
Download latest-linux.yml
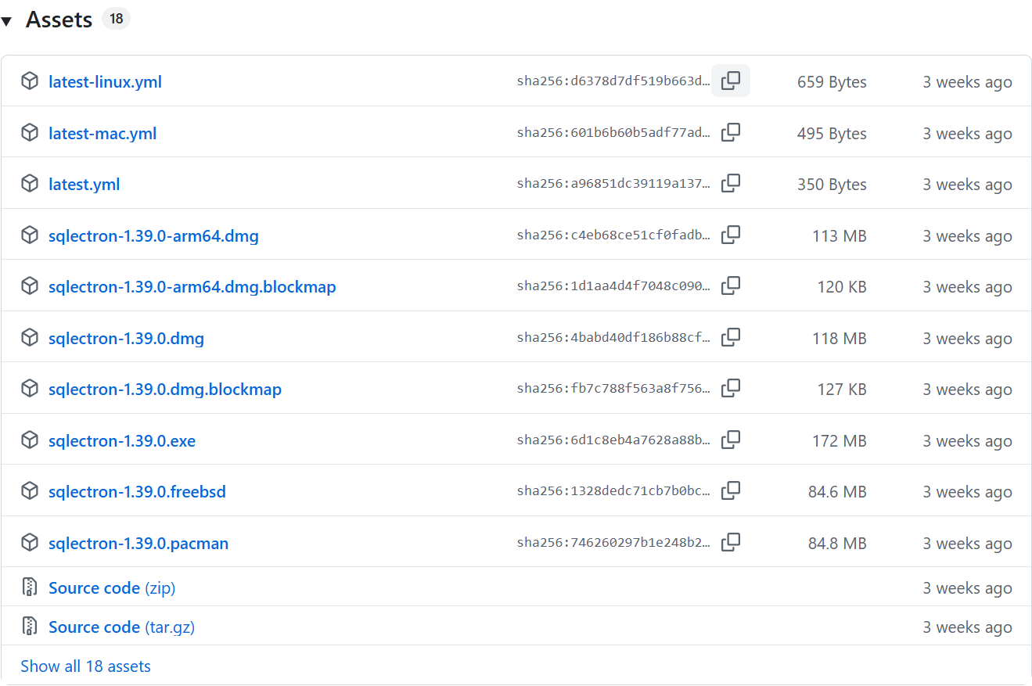(105, 82)
